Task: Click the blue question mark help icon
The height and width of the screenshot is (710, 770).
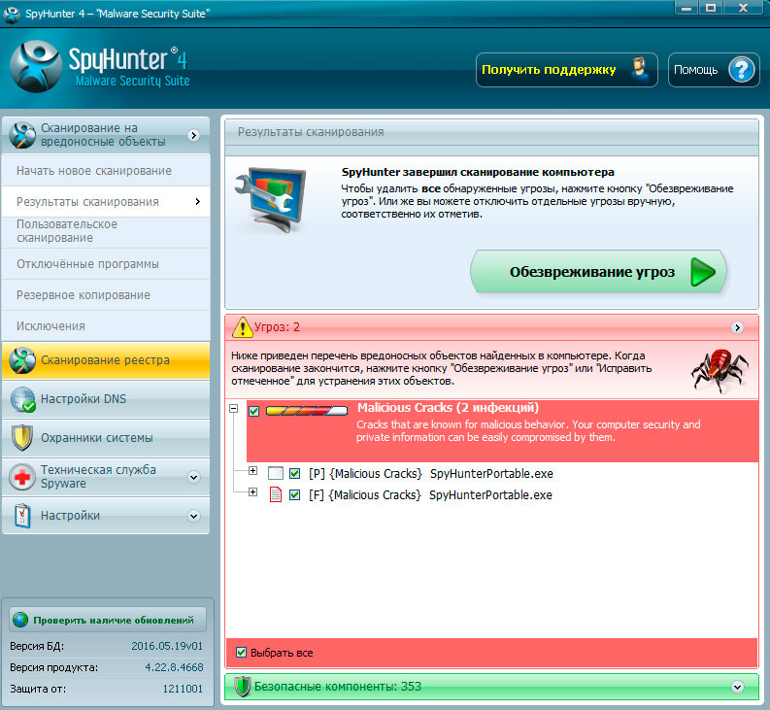Action: pyautogui.click(x=740, y=70)
